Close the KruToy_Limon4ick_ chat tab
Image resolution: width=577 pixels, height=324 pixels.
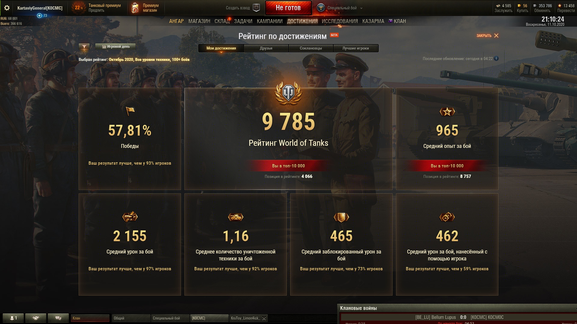264,318
